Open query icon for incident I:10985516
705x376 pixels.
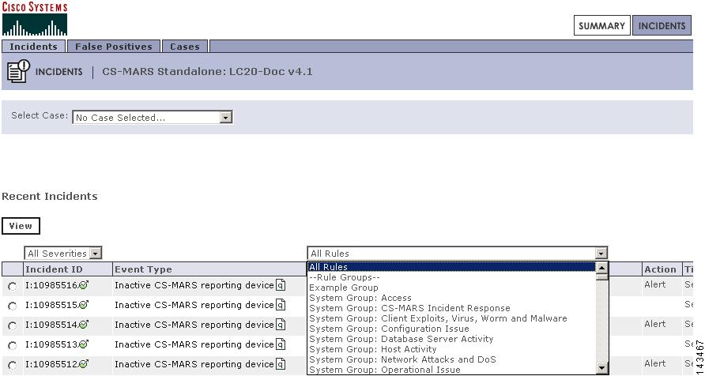tap(281, 285)
